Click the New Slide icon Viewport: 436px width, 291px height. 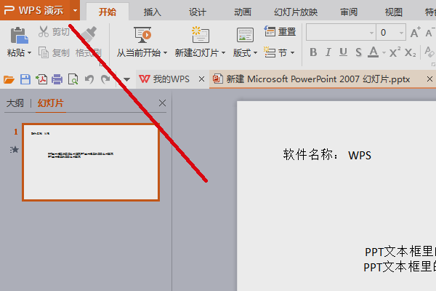click(201, 34)
